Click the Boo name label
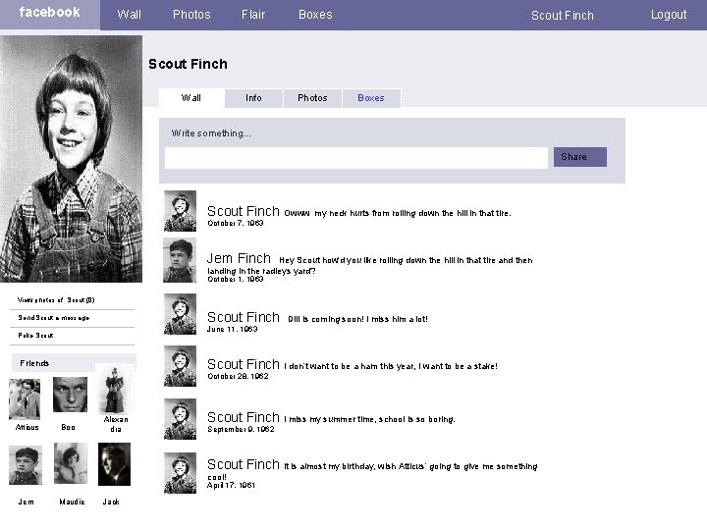707x530 pixels. tap(68, 427)
